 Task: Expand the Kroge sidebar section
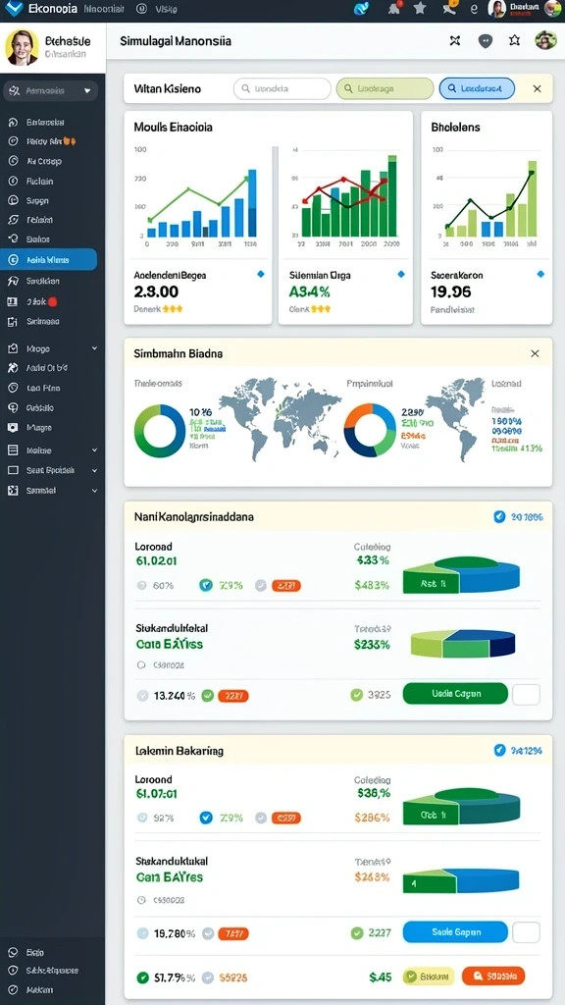(x=53, y=348)
